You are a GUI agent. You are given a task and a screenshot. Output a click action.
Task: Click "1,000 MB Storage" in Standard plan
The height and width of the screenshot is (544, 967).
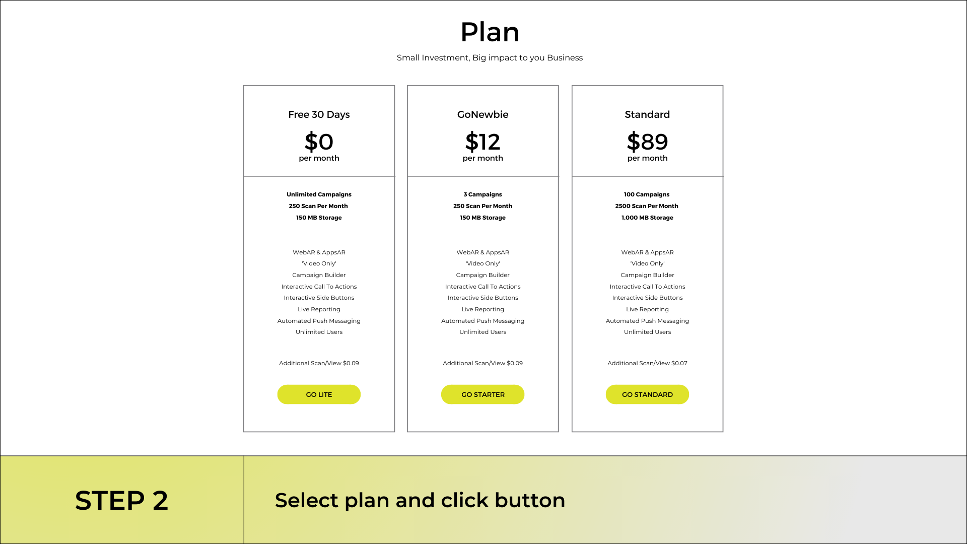[647, 218]
